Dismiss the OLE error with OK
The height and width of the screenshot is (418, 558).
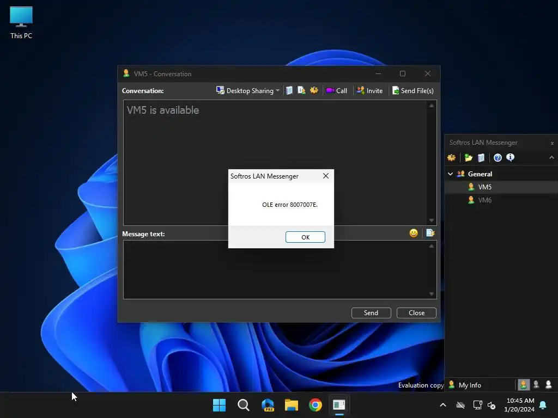pyautogui.click(x=305, y=237)
